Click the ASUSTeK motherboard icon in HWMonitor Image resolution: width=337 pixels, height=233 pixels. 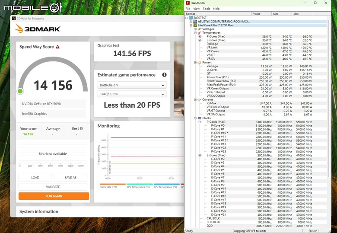coord(195,22)
